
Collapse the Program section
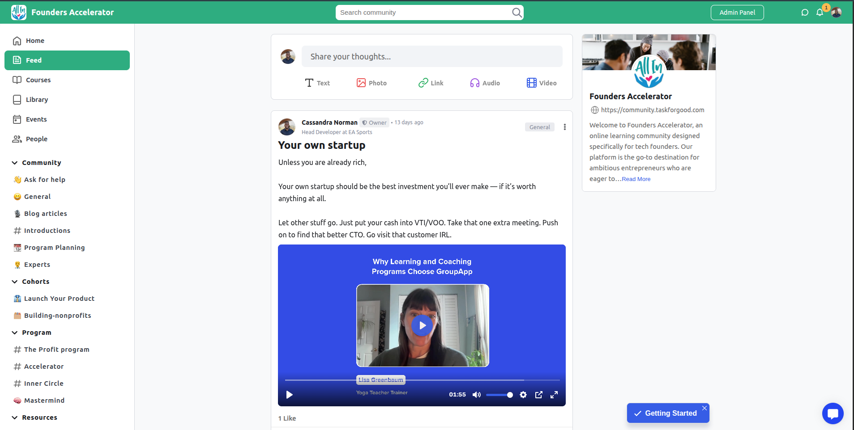tap(15, 333)
